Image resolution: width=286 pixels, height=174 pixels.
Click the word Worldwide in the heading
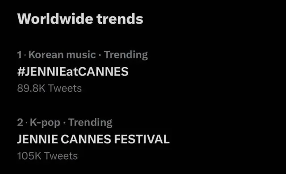(x=55, y=19)
